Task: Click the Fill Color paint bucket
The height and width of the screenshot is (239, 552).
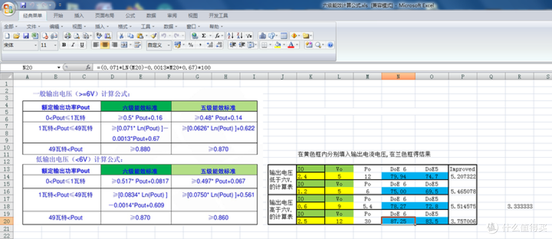Action: pyautogui.click(x=277, y=45)
